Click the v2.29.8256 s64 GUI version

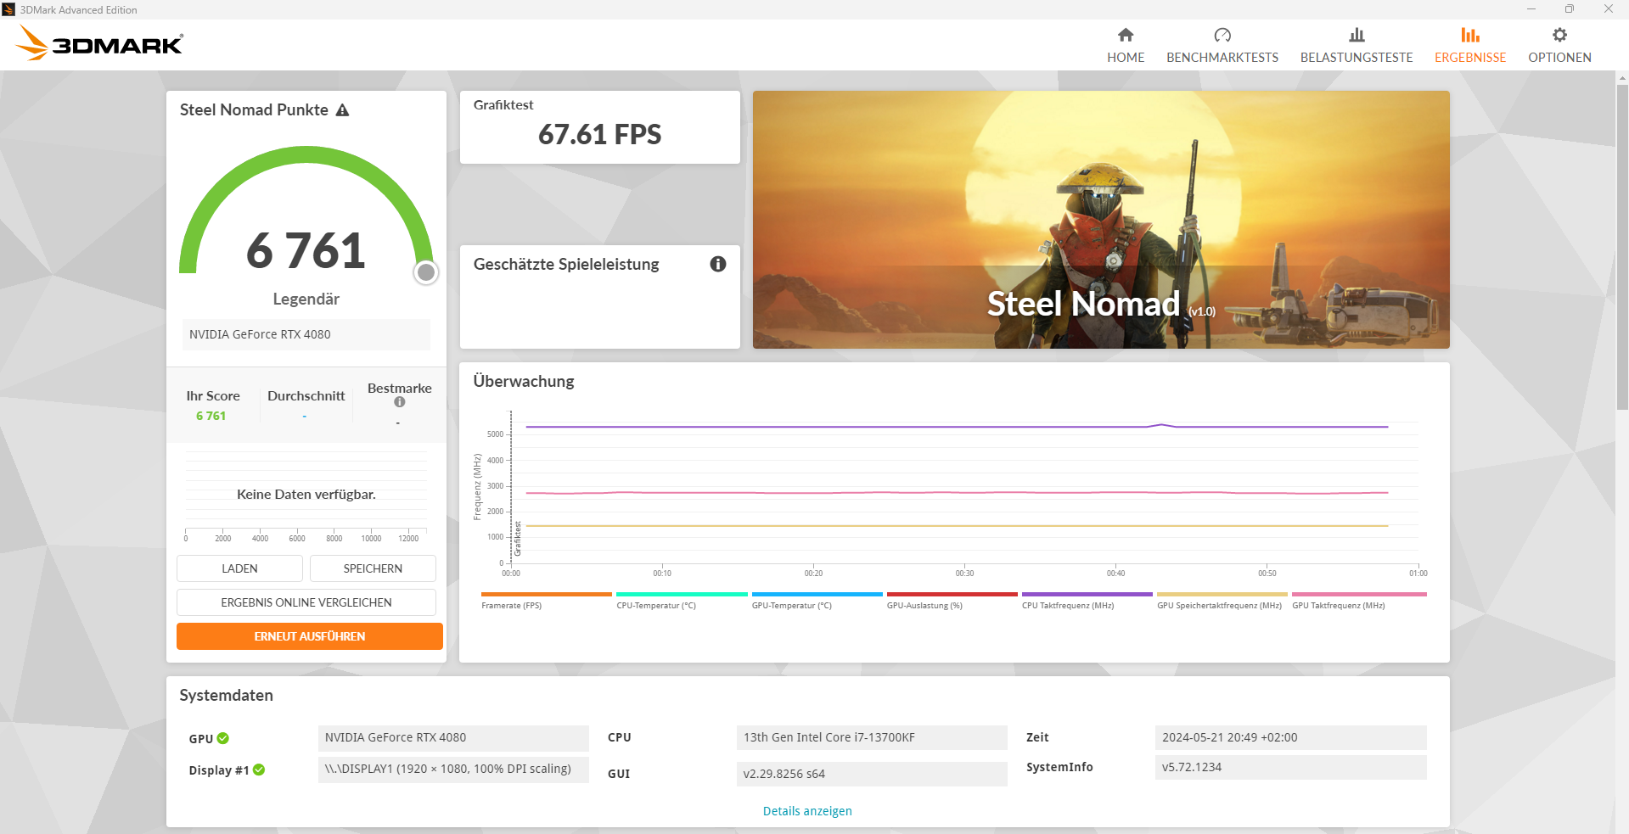coord(872,774)
